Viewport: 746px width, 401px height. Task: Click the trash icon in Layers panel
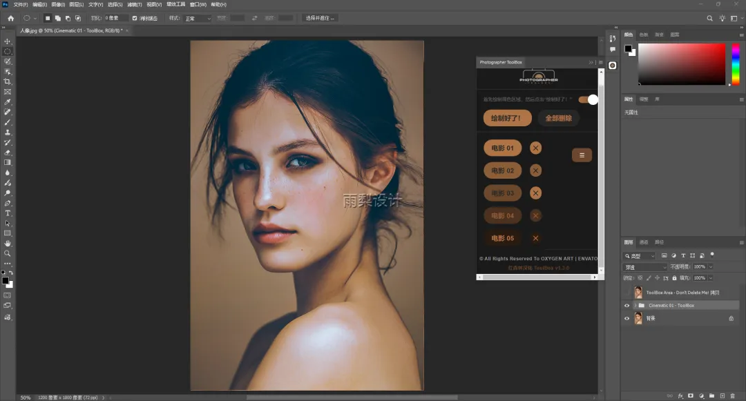[732, 396]
